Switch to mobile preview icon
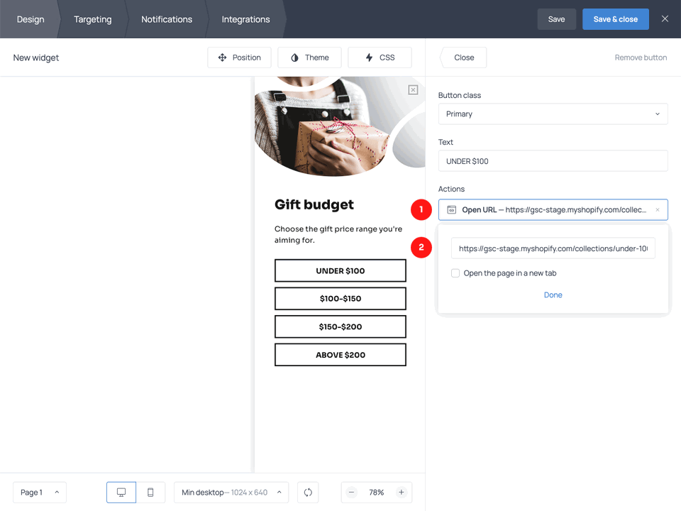 click(150, 492)
